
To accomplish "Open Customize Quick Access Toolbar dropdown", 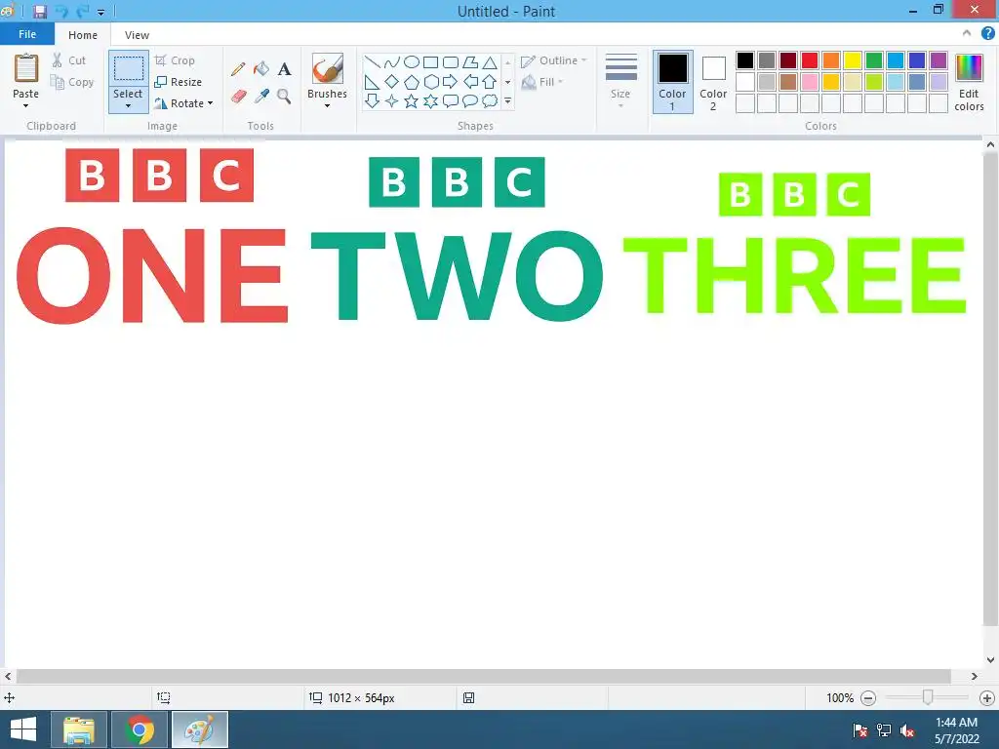I will tap(100, 12).
